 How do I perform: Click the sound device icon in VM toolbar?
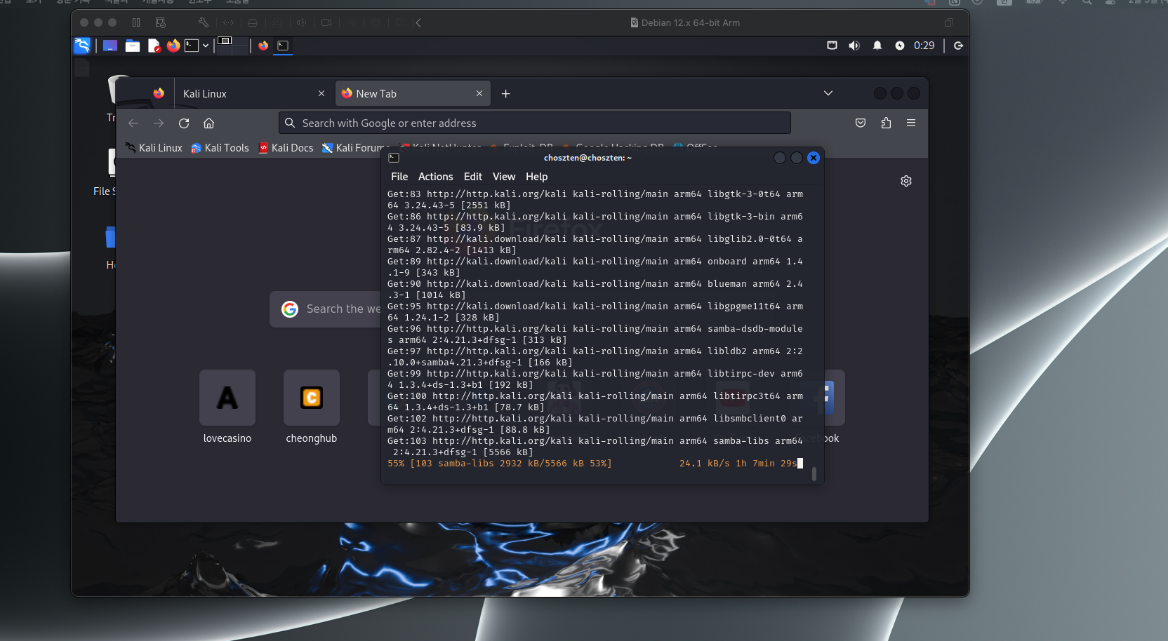pos(302,22)
